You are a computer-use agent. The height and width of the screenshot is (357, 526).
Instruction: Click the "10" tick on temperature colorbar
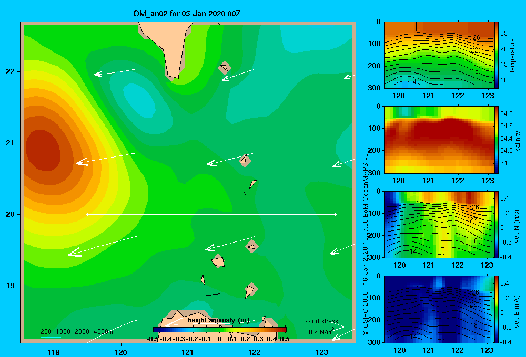coord(504,80)
